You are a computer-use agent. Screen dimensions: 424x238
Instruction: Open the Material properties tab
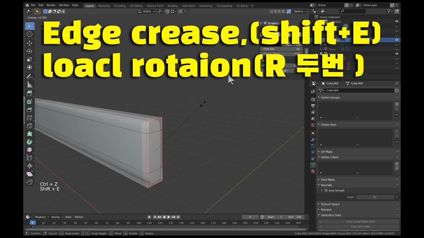click(313, 171)
